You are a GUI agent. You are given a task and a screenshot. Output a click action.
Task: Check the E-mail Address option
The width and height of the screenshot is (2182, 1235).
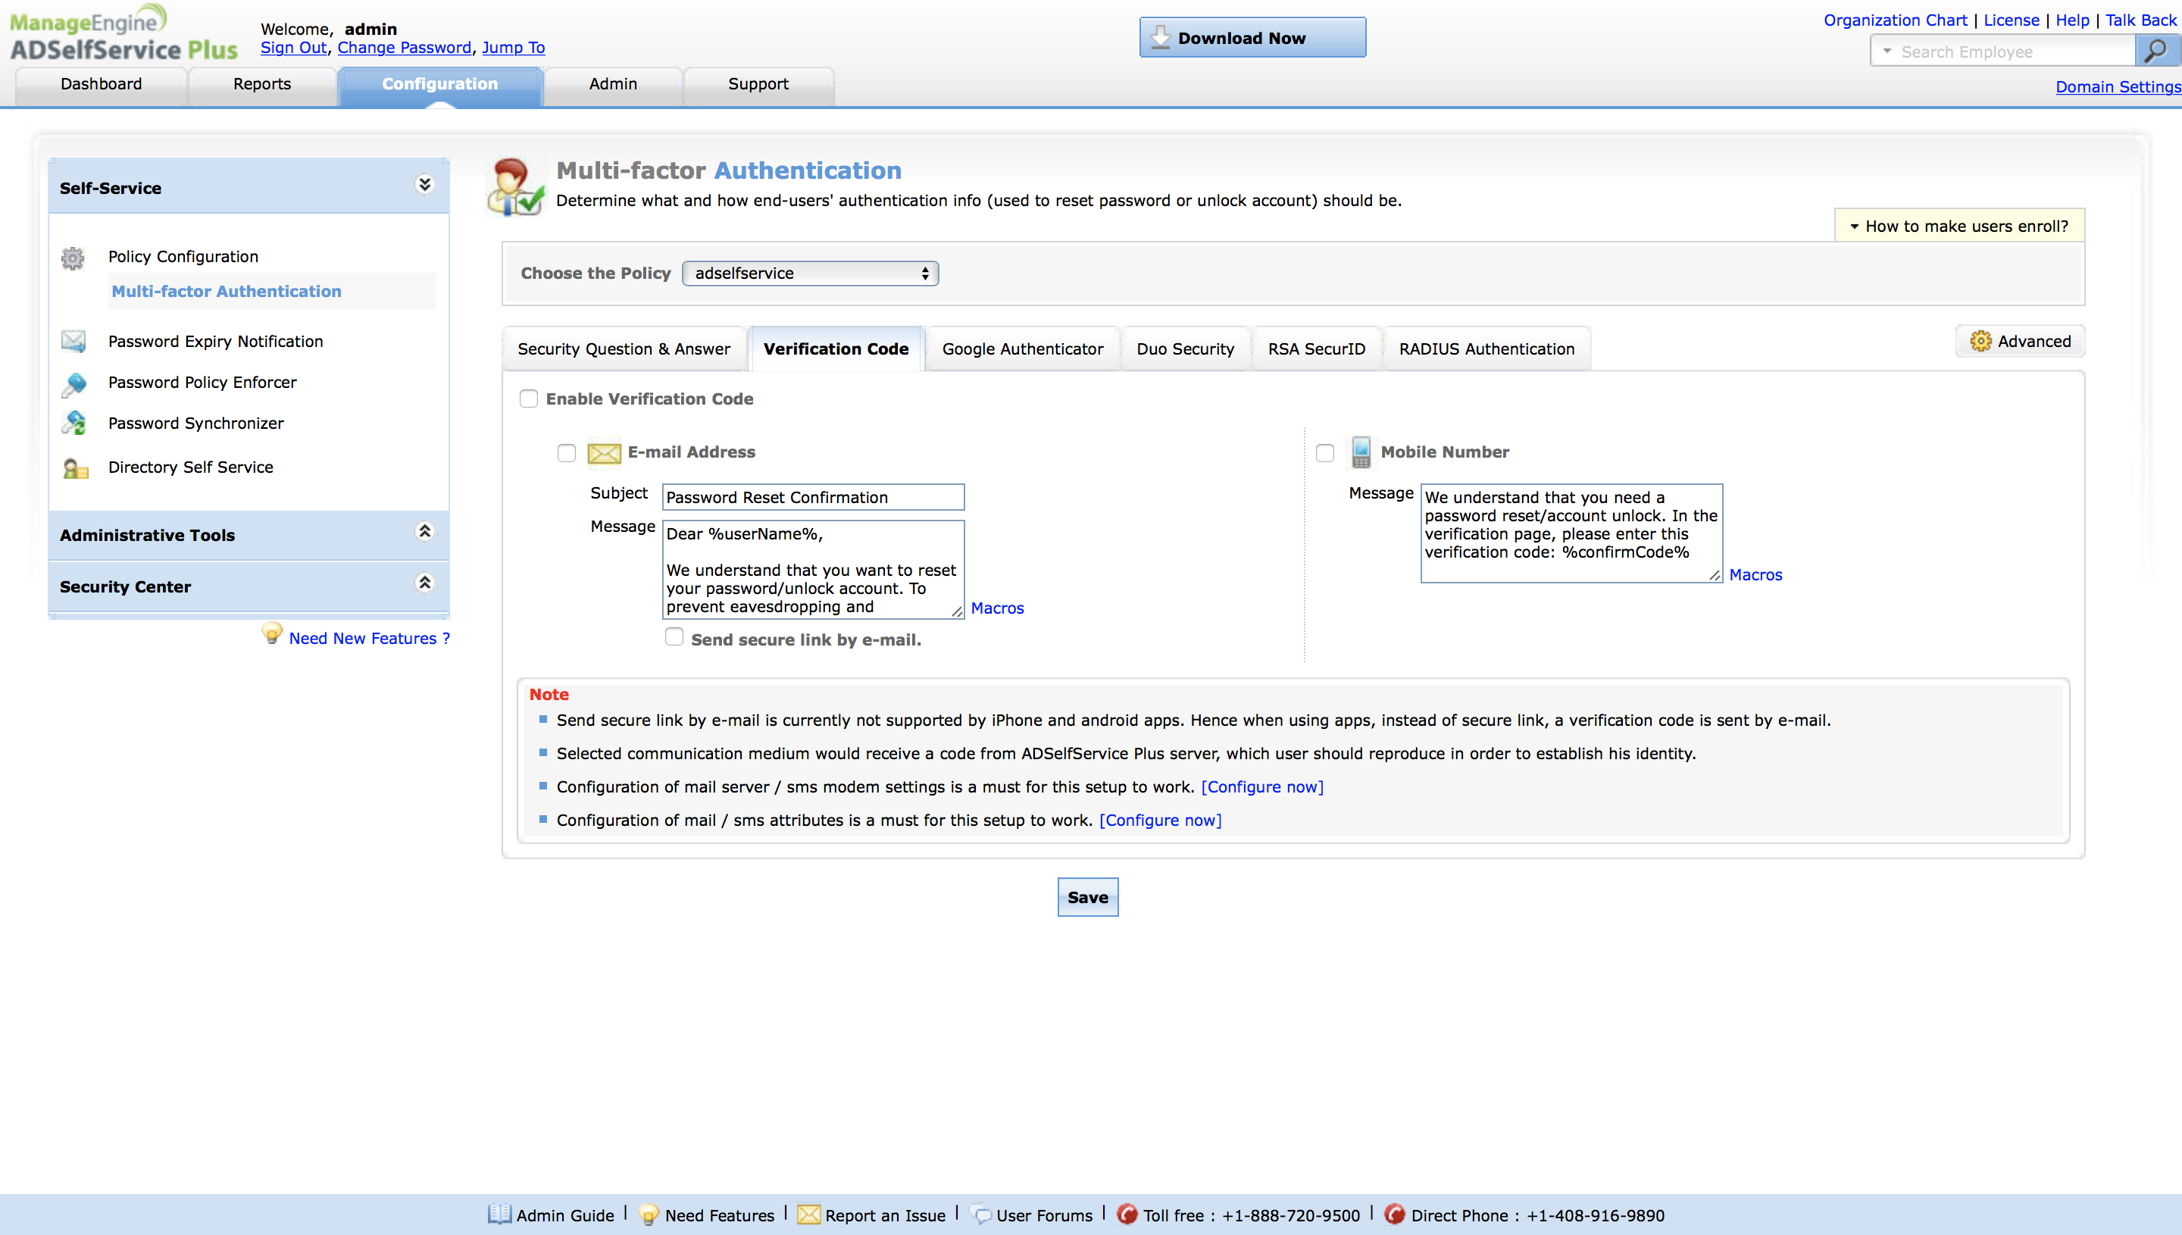click(x=567, y=453)
